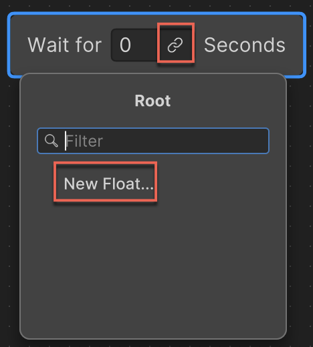Click the 'Seconds' label on node
Screen dimensions: 313x347
[x=245, y=45]
